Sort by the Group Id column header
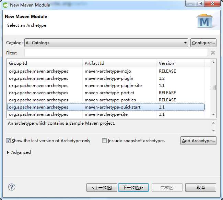Screen dimensions: 223x200 tap(45, 63)
